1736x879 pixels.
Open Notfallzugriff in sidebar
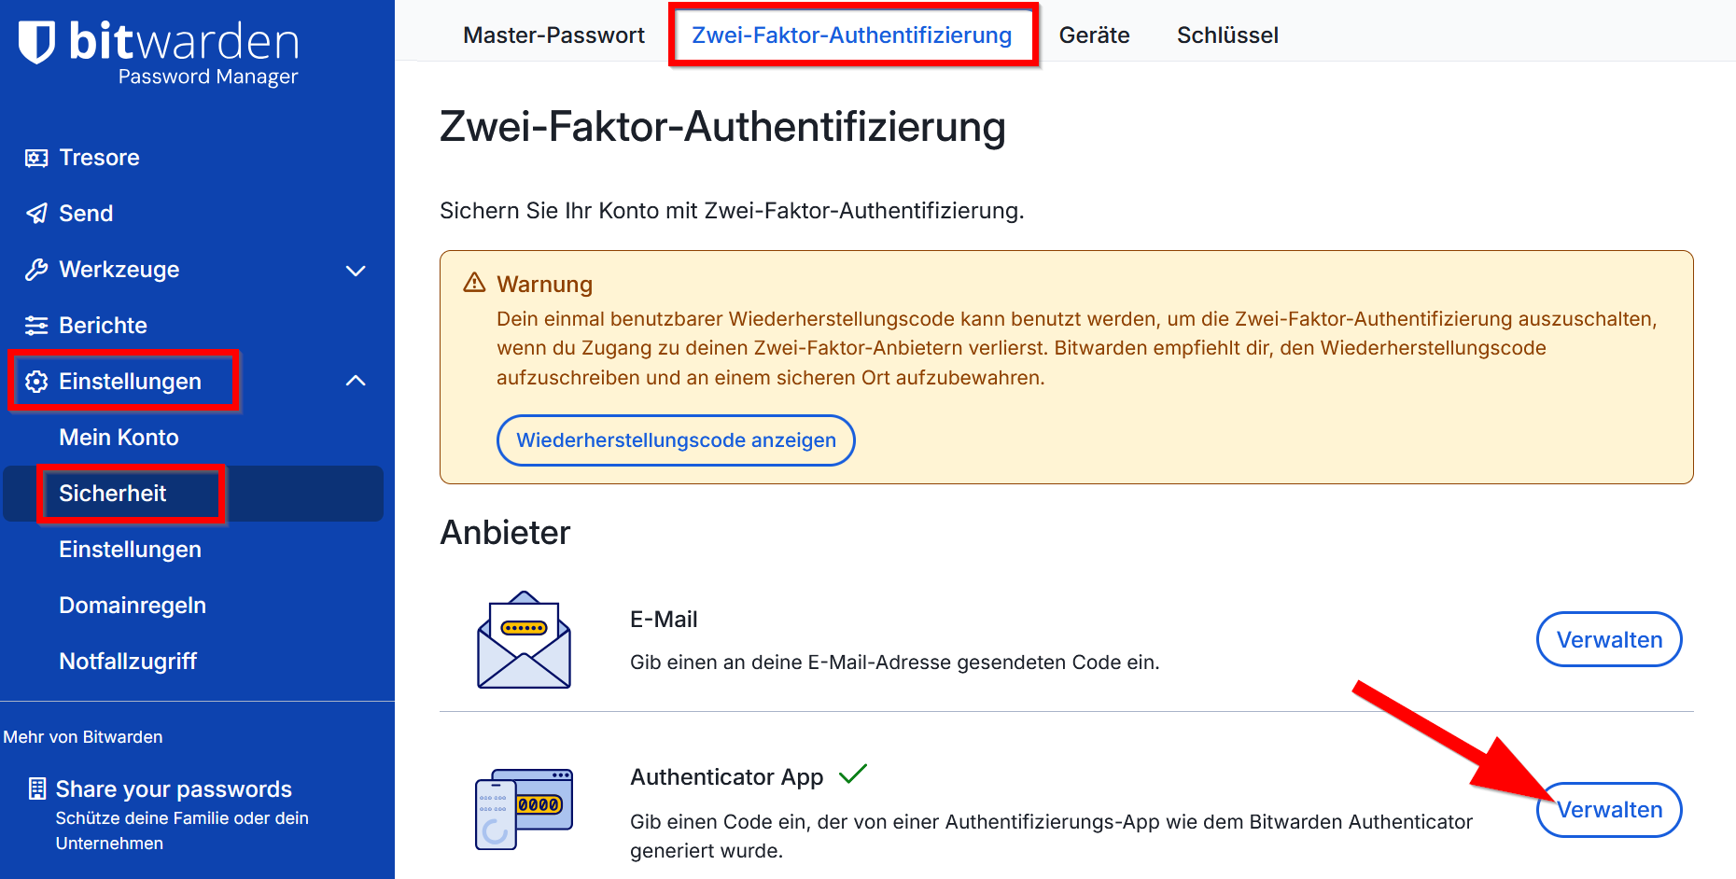(x=128, y=662)
